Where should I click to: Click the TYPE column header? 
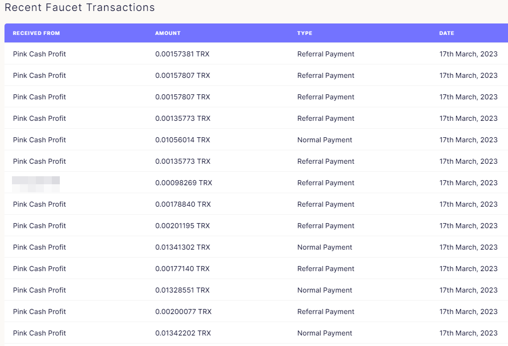pyautogui.click(x=305, y=33)
